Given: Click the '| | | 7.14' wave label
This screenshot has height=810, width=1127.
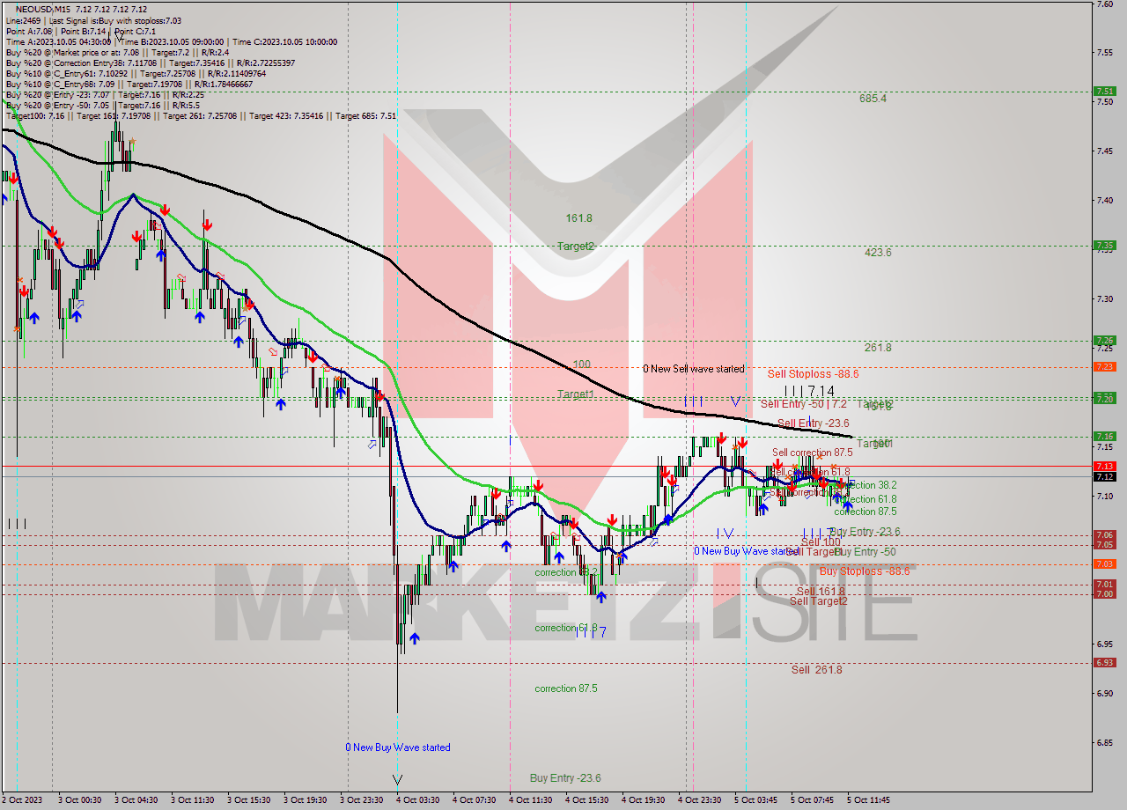Looking at the screenshot, I should [x=809, y=391].
